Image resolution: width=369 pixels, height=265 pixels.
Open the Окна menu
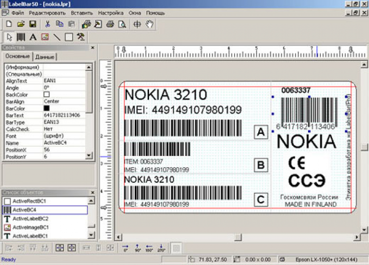(135, 13)
